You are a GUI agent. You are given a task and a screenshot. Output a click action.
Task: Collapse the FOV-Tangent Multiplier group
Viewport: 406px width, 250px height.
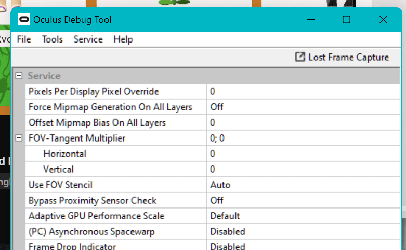[x=19, y=138]
